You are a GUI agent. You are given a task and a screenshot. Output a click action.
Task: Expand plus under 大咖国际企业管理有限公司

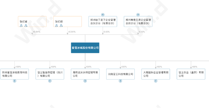tap(156, 81)
